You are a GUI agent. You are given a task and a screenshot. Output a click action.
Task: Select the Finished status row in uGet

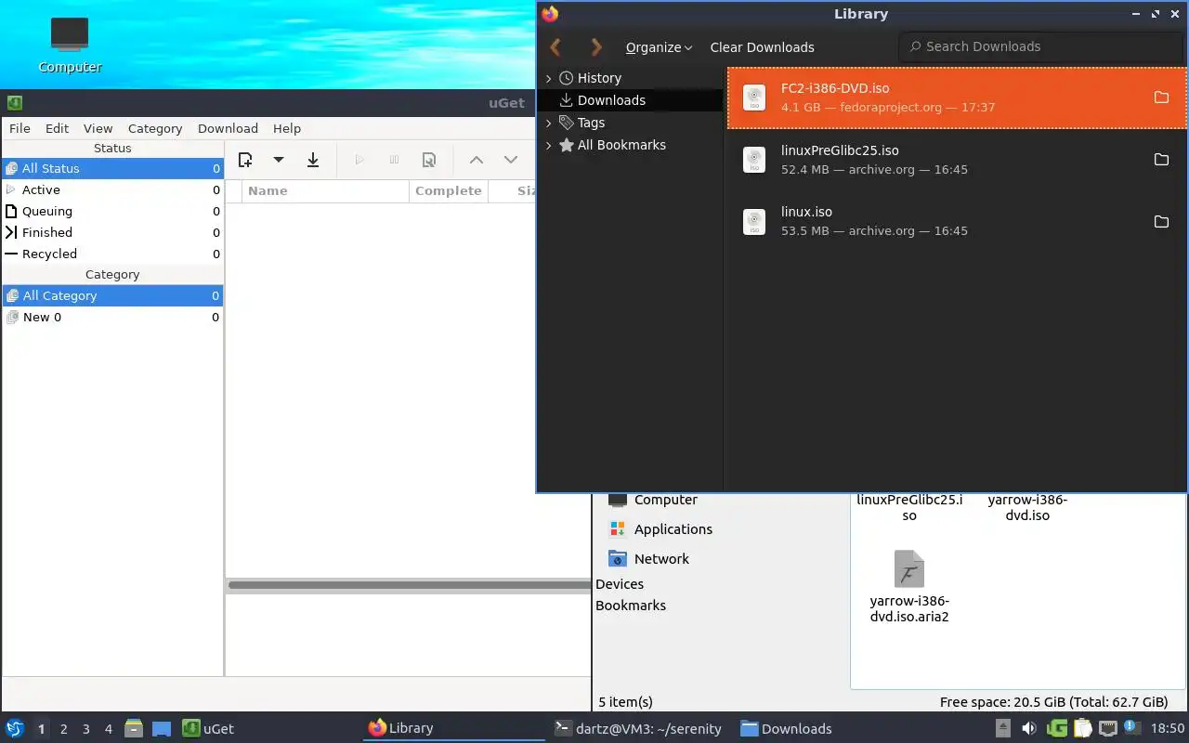pos(112,232)
